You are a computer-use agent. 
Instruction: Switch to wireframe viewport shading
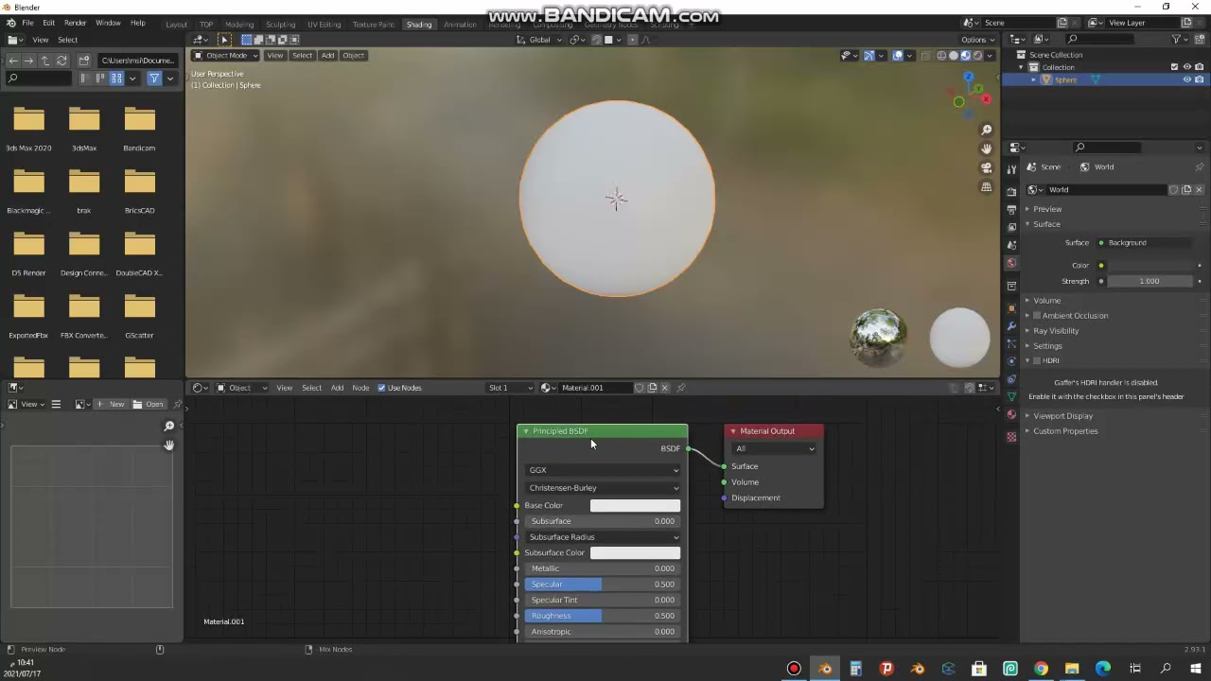(x=941, y=56)
